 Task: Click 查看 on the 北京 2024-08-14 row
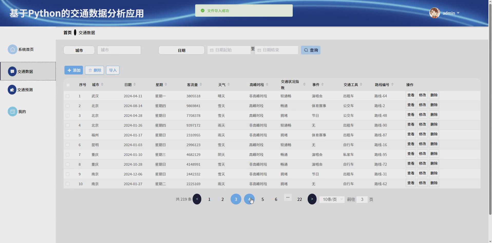pos(411,105)
